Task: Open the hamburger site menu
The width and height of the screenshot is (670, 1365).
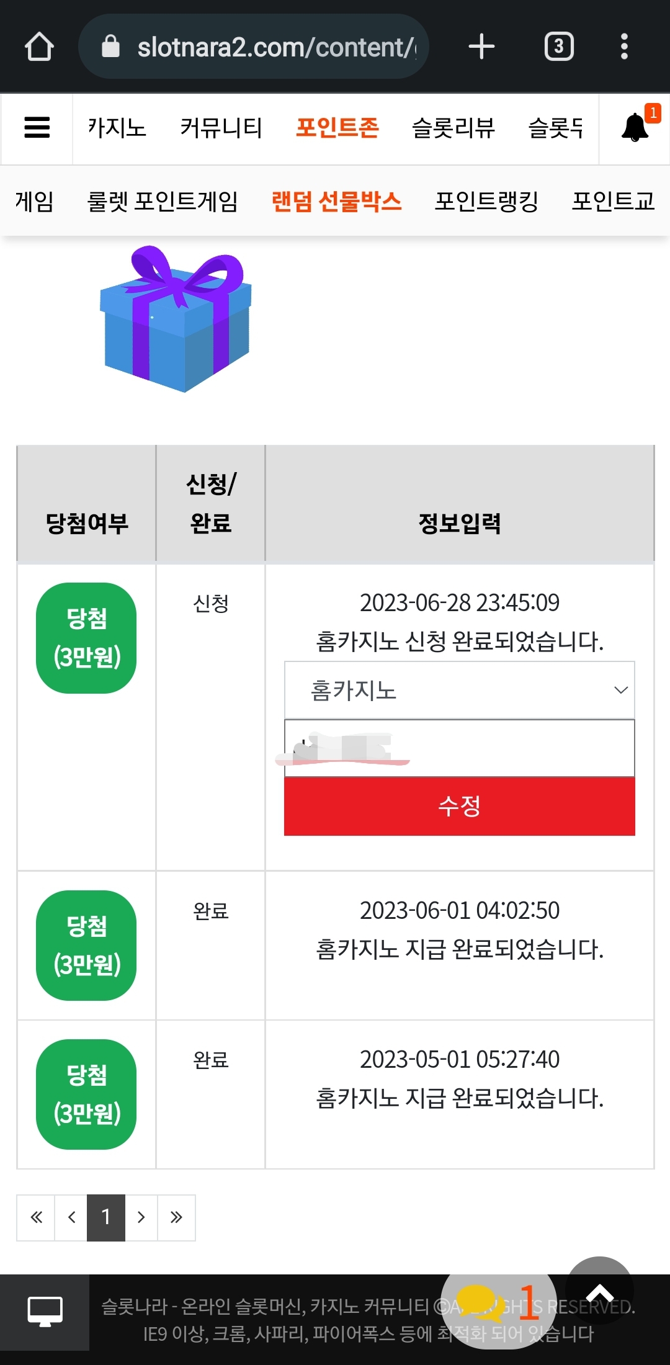Action: (37, 128)
